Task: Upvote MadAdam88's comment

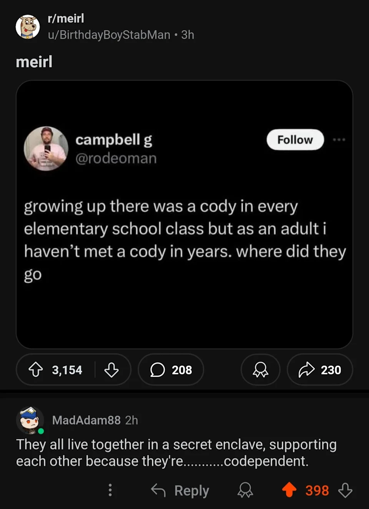Action: (x=289, y=490)
